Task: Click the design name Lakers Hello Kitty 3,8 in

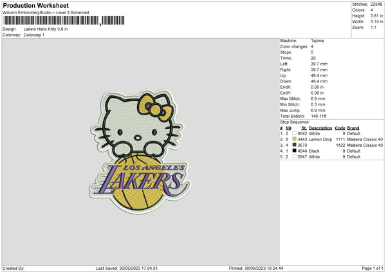Action: [46, 29]
